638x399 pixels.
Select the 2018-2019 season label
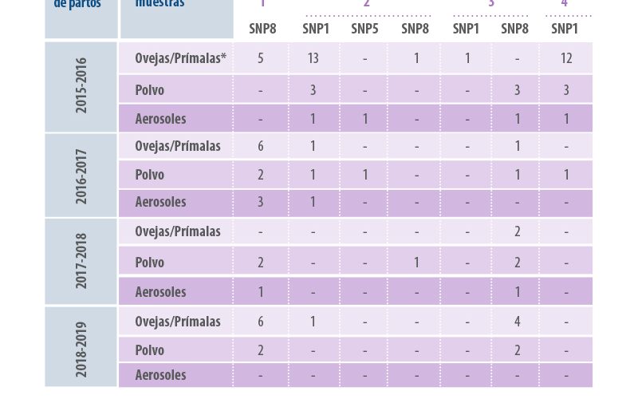coord(81,350)
